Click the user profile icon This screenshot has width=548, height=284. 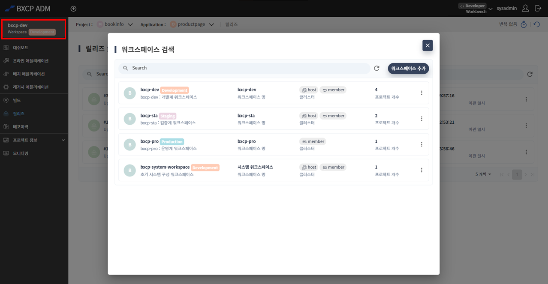[525, 9]
